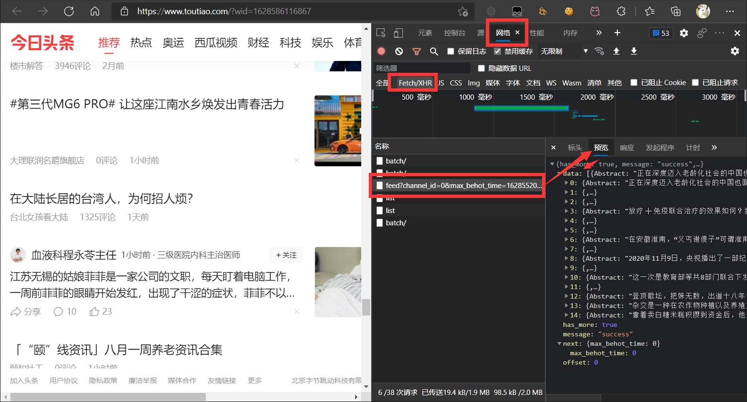Select the last batch/ request row

pyautogui.click(x=458, y=222)
